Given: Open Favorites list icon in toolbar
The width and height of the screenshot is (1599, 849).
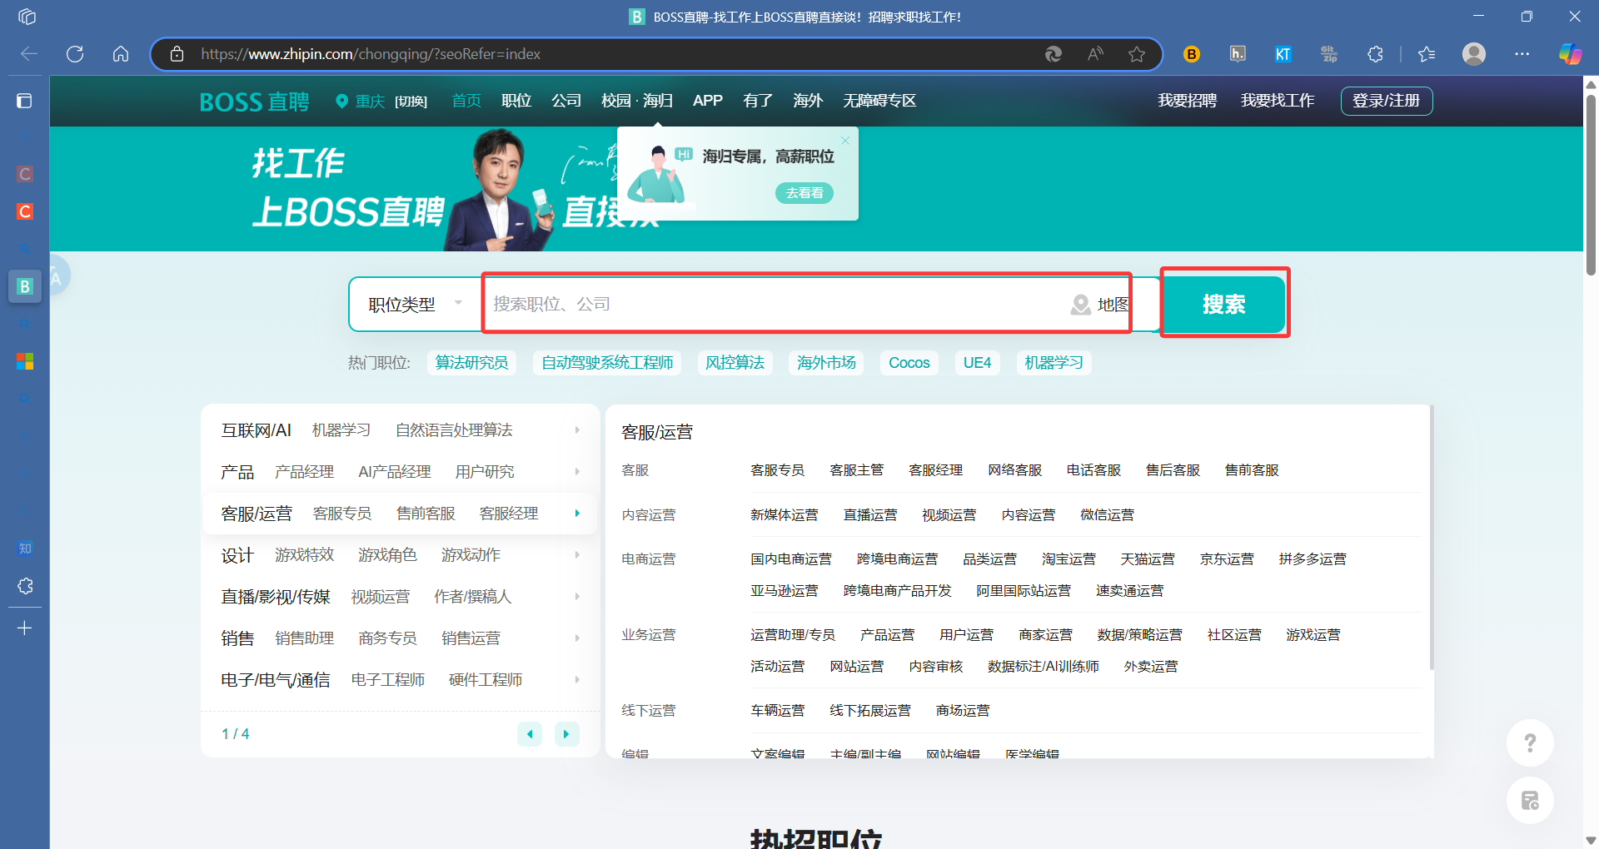Looking at the screenshot, I should coord(1427,54).
